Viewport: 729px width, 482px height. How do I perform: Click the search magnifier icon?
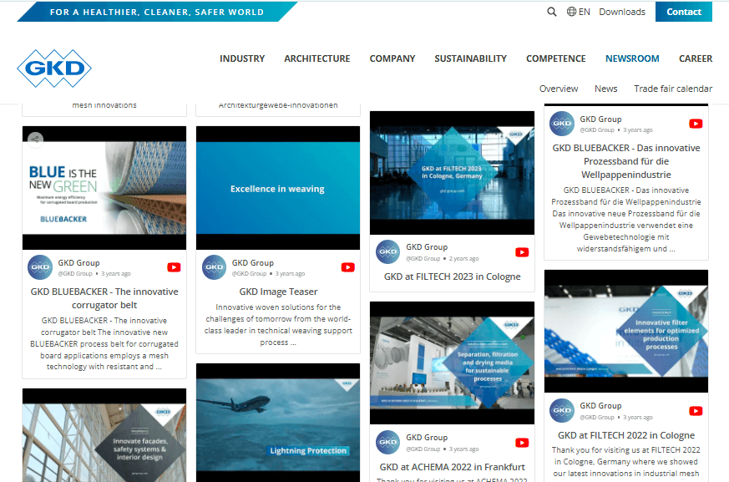pyautogui.click(x=551, y=12)
